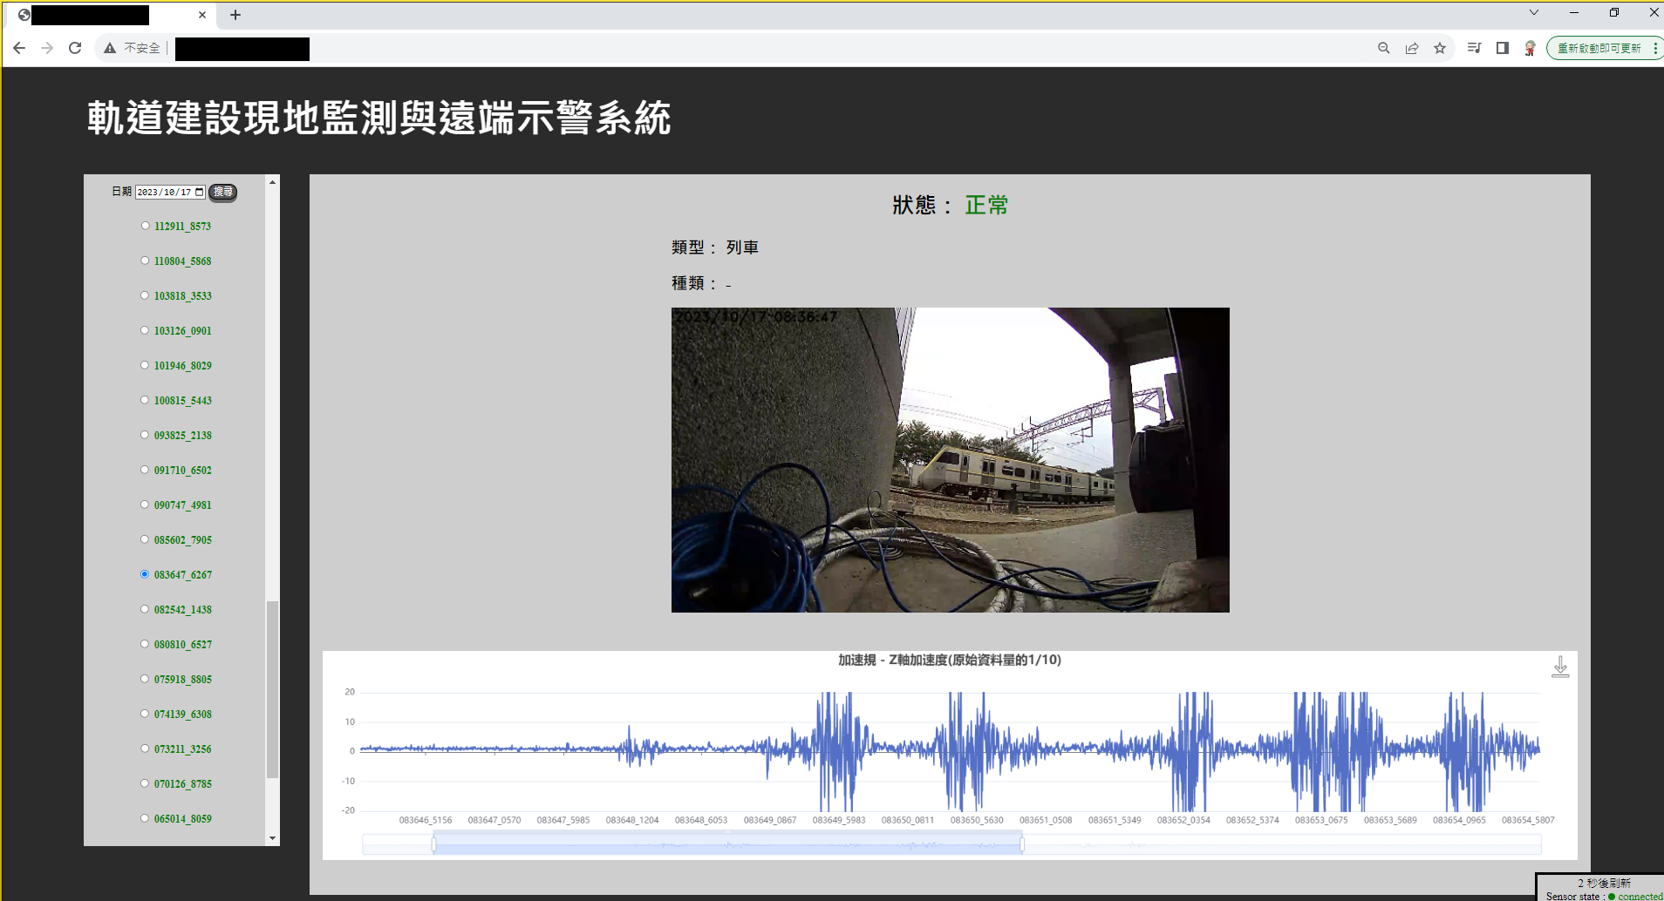This screenshot has height=901, width=1664.
Task: Open the media control playlist icon
Action: click(x=1474, y=48)
